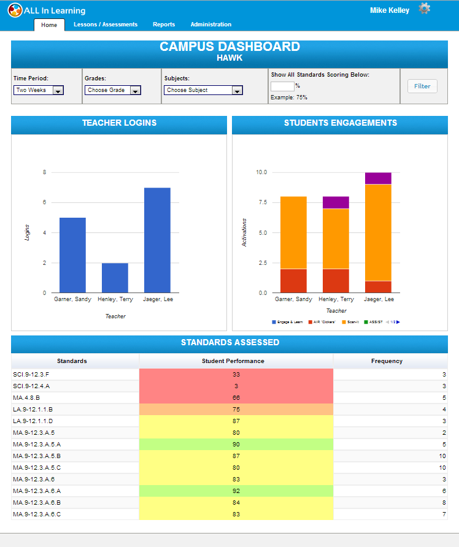
Task: Click the AIR Clickers legend swatch
Action: 310,322
